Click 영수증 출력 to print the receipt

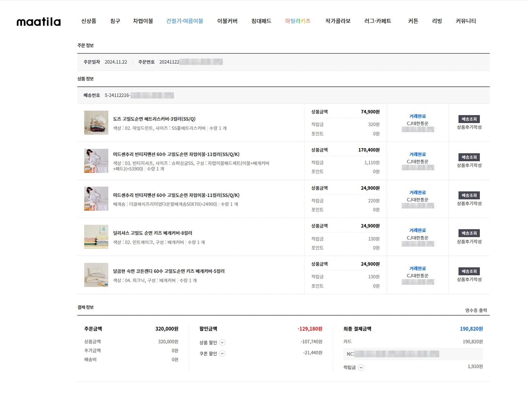tap(475, 310)
